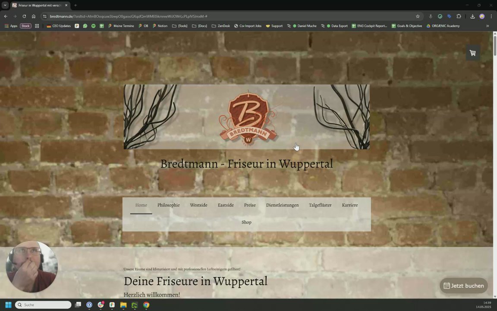Go to the Home navigation item
The height and width of the screenshot is (311, 497).
pos(141,205)
